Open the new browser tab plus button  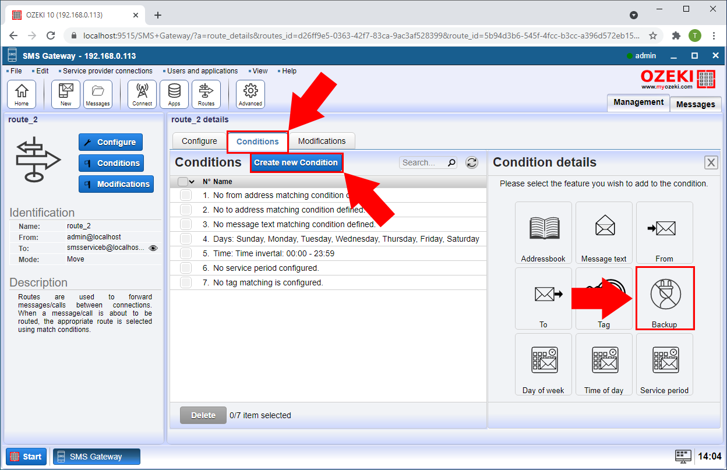pyautogui.click(x=157, y=15)
